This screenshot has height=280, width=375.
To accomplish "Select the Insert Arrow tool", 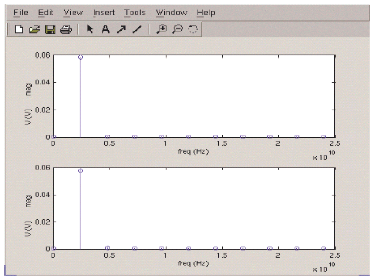I will 121,29.
